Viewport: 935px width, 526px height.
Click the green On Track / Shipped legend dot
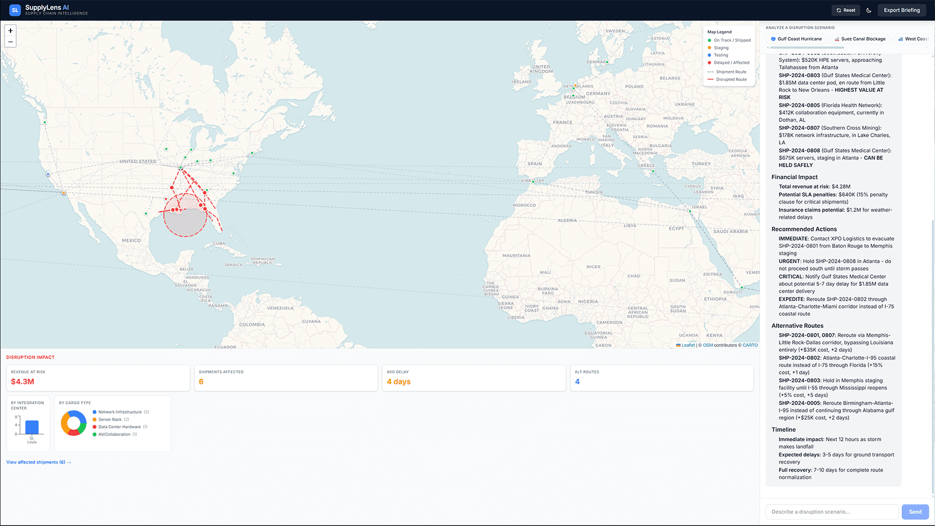[709, 40]
